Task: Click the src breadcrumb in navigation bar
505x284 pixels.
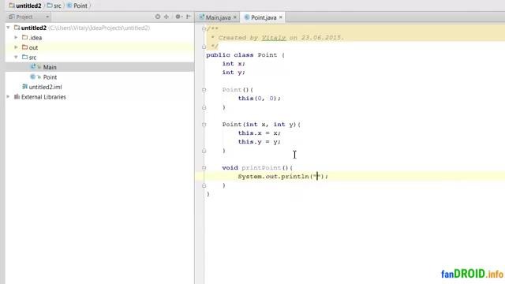Action: tap(54, 6)
